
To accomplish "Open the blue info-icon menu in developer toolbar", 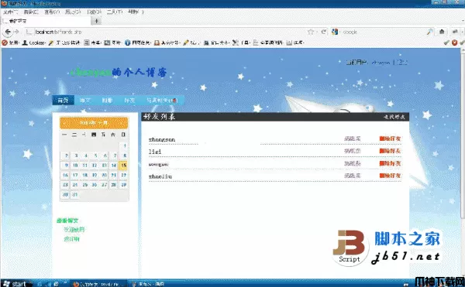I will click(x=138, y=43).
